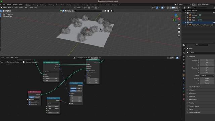Switch to the Shading workspace tab
The height and width of the screenshot is (121, 215).
tap(69, 5)
